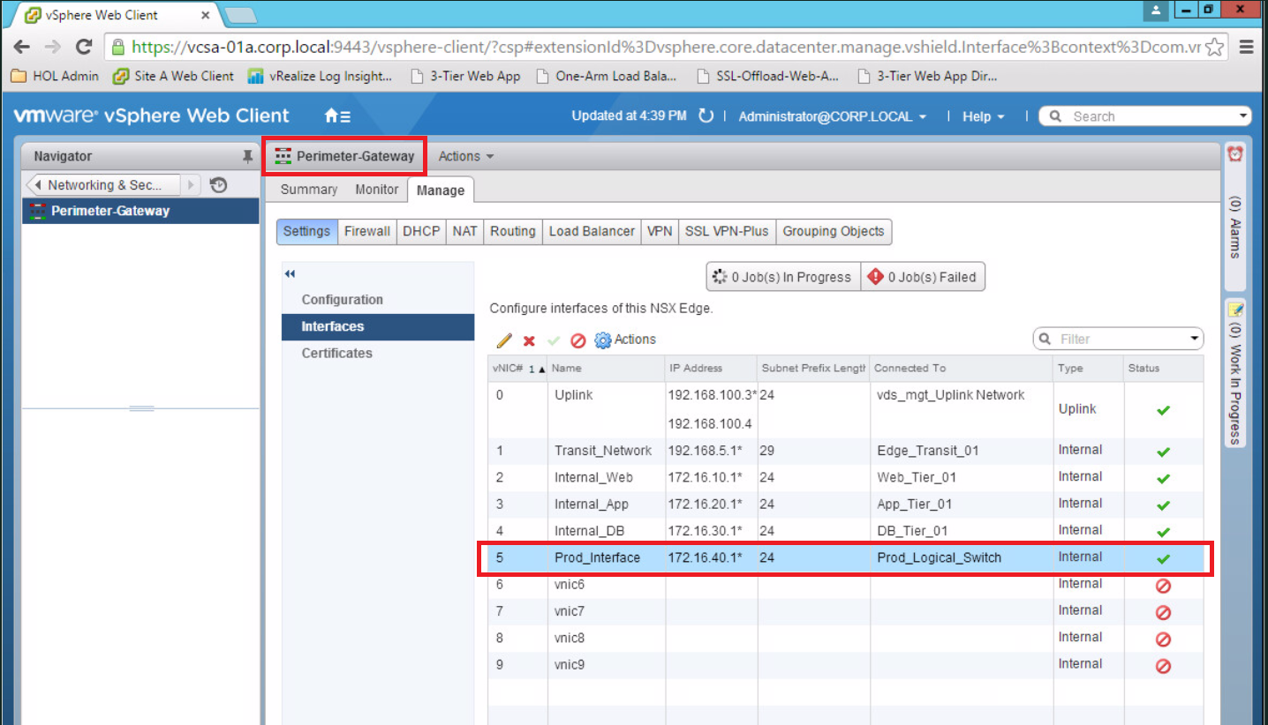
Task: Open the HOL Admin bookmark folder
Action: (55, 76)
